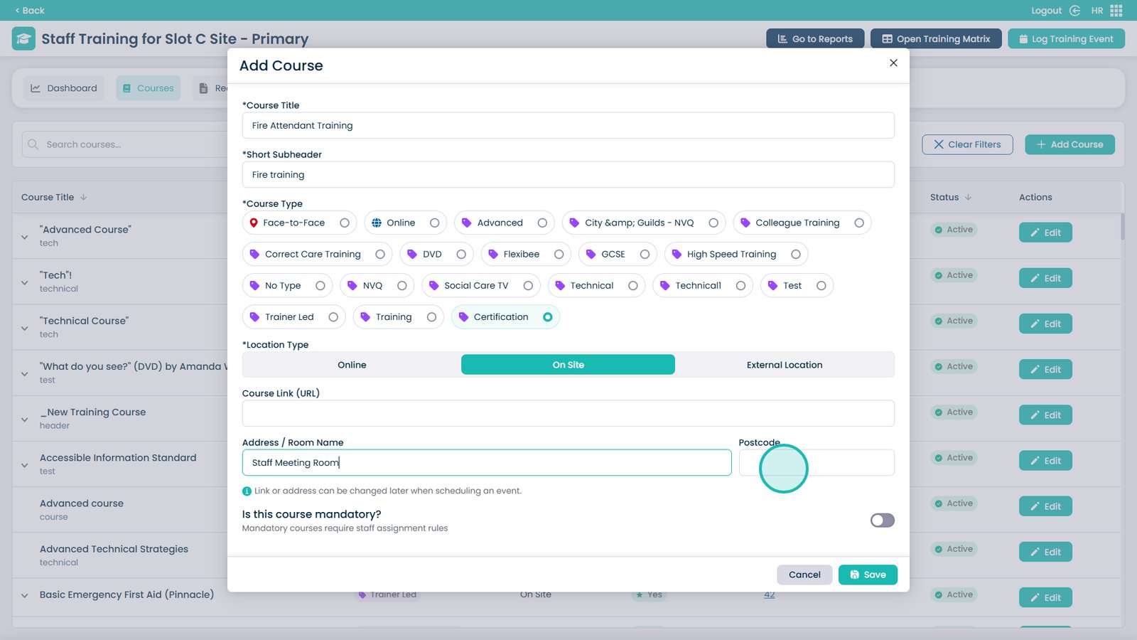This screenshot has height=640, width=1137.
Task: Edit the "Tech"! course row
Action: [1045, 278]
